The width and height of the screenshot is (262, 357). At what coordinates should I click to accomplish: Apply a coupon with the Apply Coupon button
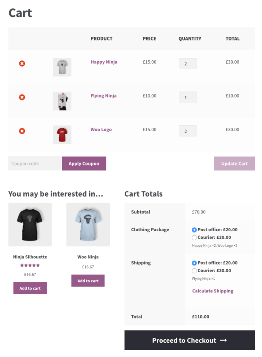(x=84, y=163)
